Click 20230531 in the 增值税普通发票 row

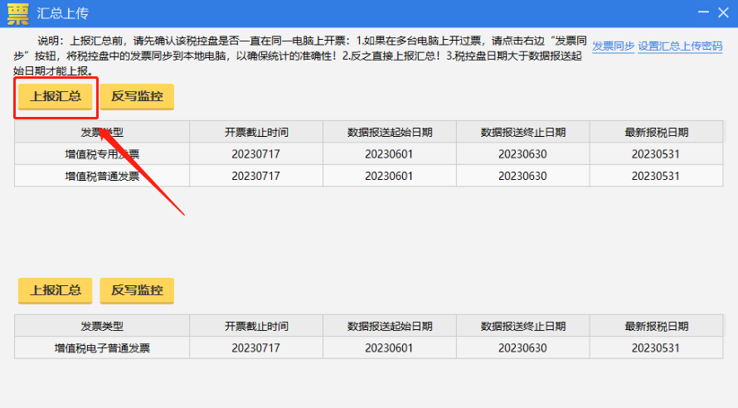coord(656,176)
